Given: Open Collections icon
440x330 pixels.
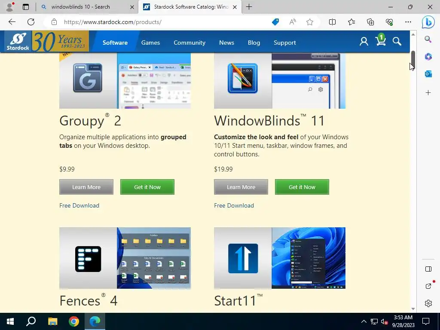Looking at the screenshot, I should (x=370, y=22).
